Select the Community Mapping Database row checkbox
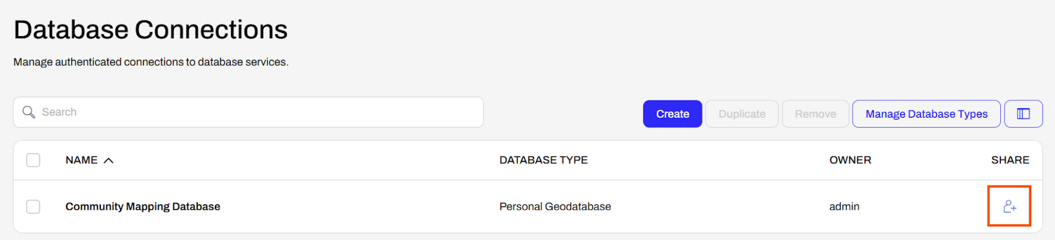The width and height of the screenshot is (1055, 240). coord(33,206)
